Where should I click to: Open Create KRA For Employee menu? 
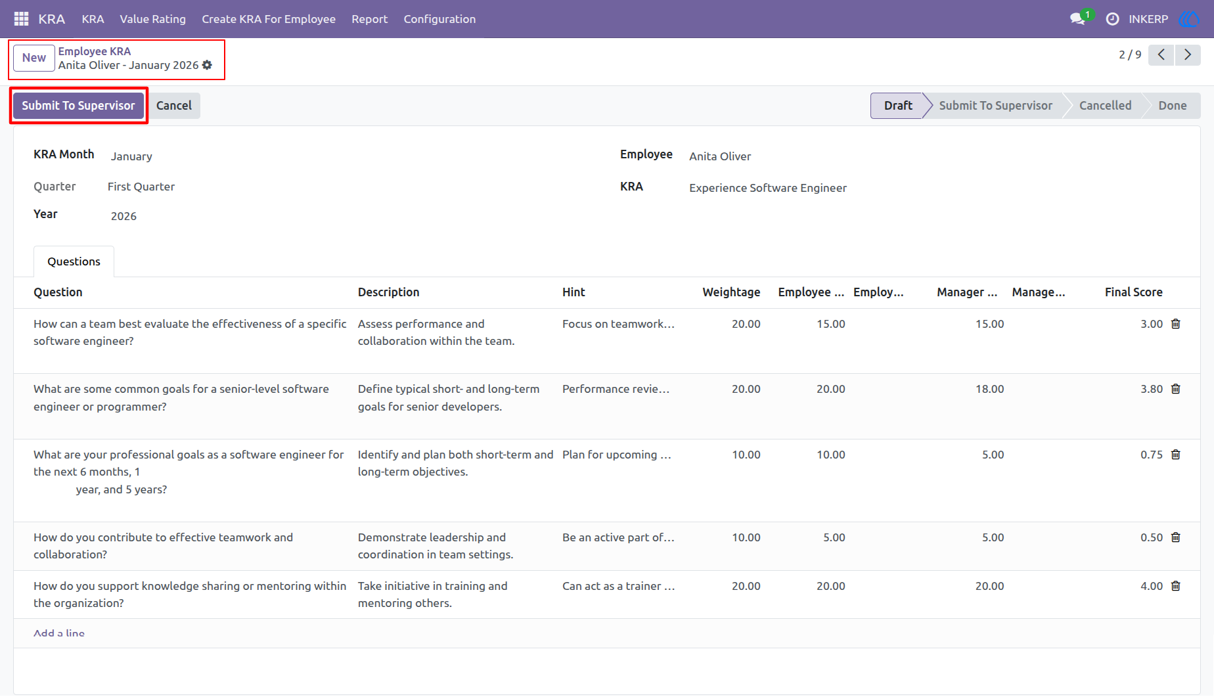(x=269, y=19)
